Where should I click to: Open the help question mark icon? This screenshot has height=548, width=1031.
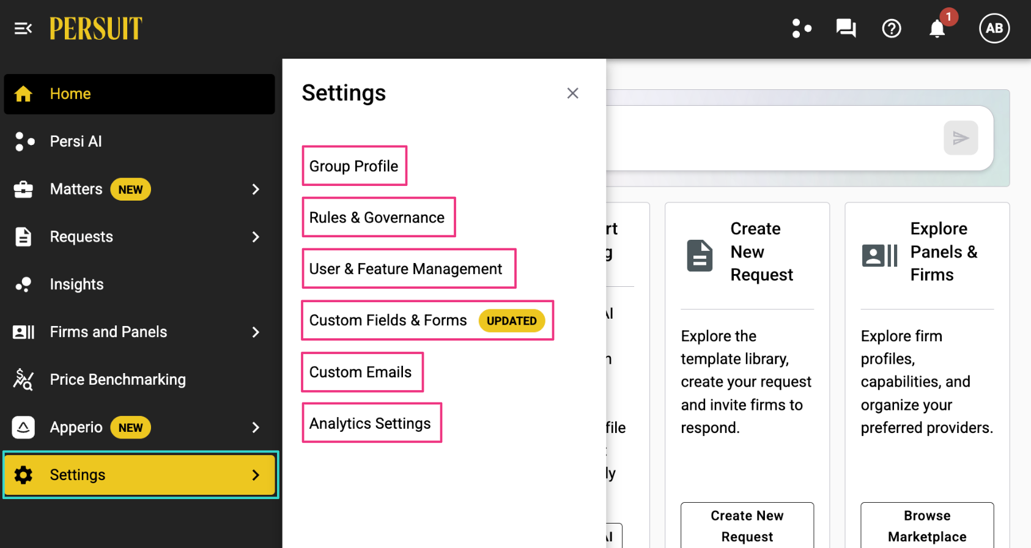[x=892, y=28]
